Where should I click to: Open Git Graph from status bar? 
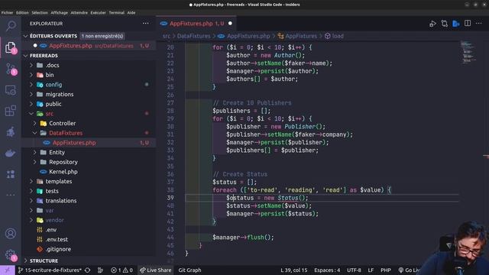click(x=189, y=270)
